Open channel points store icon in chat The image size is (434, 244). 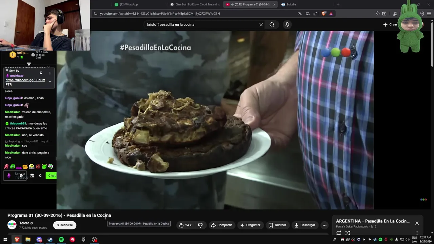pyautogui.click(x=32, y=176)
